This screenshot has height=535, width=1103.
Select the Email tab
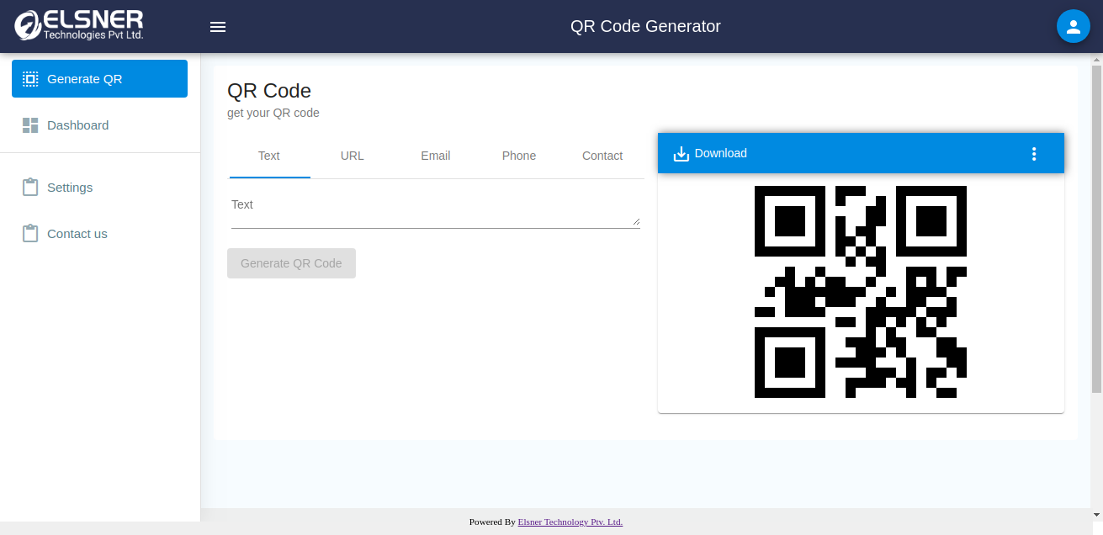[436, 156]
